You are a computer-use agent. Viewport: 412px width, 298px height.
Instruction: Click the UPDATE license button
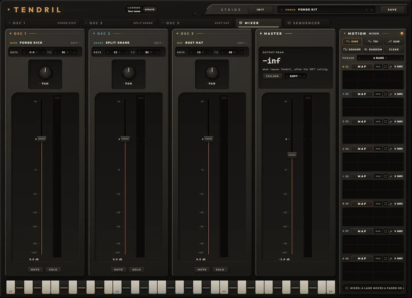150,10
